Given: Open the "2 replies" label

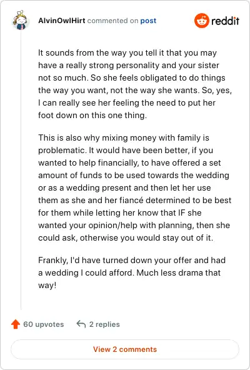Looking at the screenshot, I should [104, 324].
